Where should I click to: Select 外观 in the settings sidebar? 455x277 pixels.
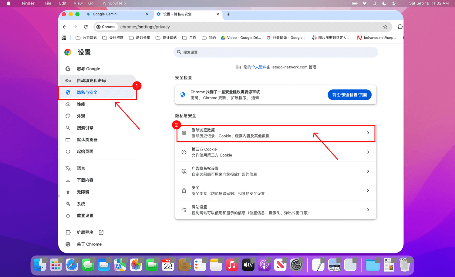[81, 116]
